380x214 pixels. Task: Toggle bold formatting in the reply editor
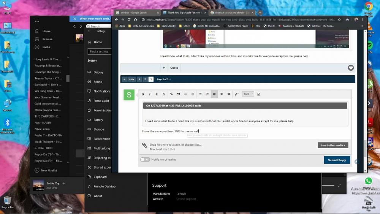point(142,94)
